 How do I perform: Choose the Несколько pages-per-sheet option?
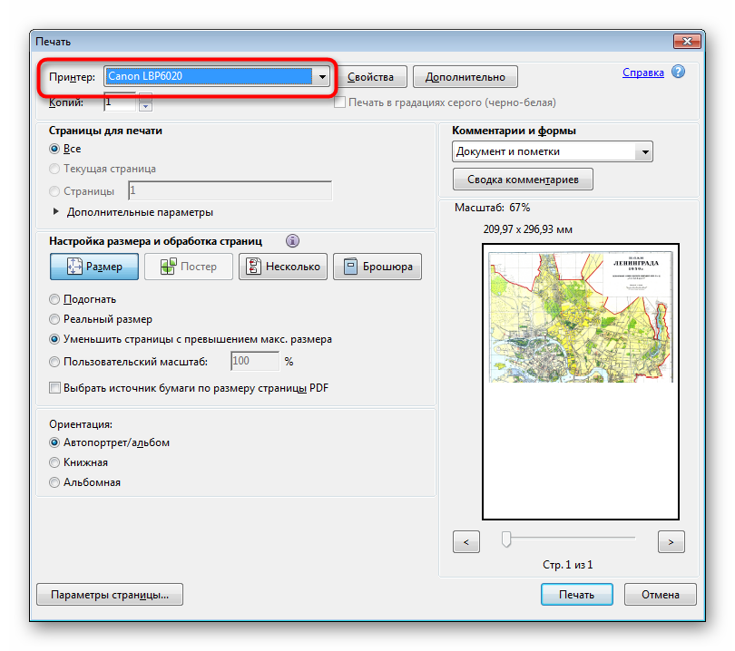pos(281,267)
